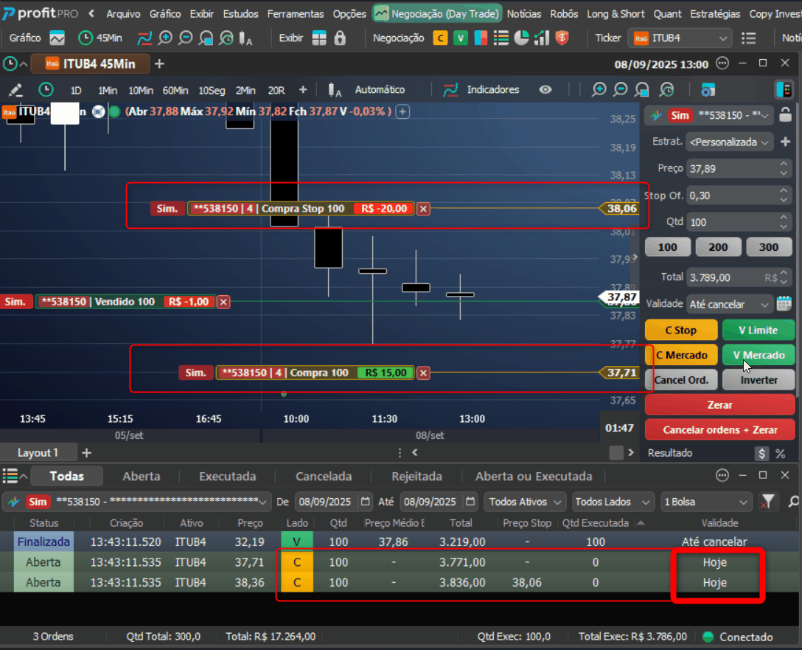Open the Ferramentas menu
Viewport: 802px width, 650px height.
click(x=296, y=14)
